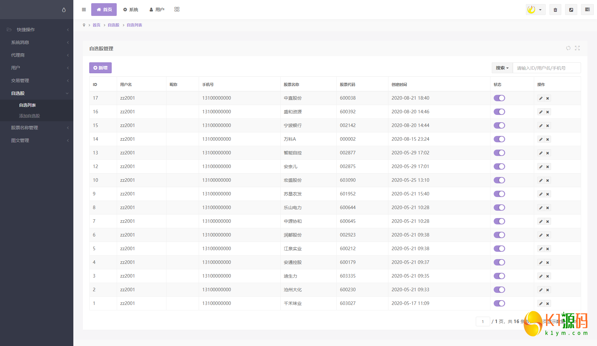Screen dimensions: 597x346
Task: Expand 快捷操作 in the sidebar
Action: pyautogui.click(x=37, y=30)
